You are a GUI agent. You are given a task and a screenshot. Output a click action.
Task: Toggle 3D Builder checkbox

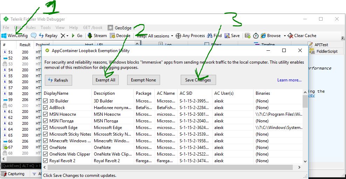coord(46,101)
